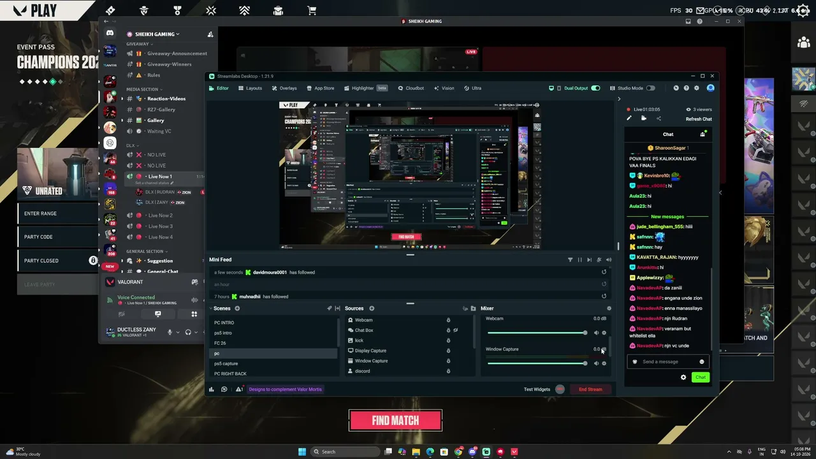The image size is (816, 459).
Task: Click the End Stream button
Action: coord(590,390)
